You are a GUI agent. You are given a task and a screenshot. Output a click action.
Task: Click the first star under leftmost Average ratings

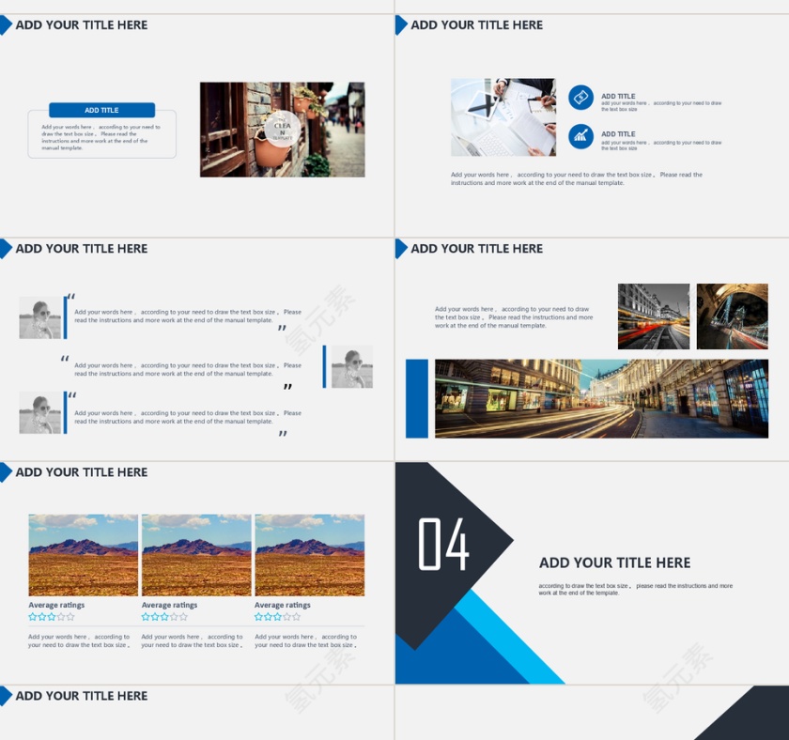pos(33,617)
